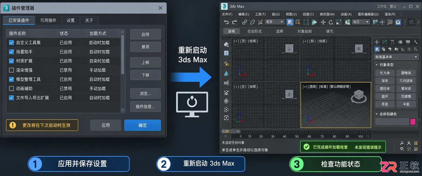Viewport: 422px width, 176px height.
Task: Select the Space Warps category icon
Action: (x=409, y=49)
